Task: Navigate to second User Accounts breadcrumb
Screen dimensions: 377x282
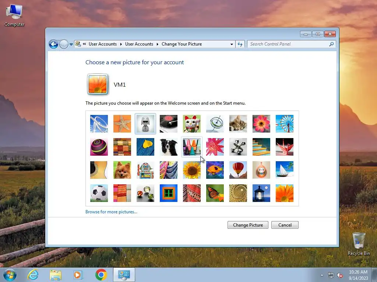Action: click(x=139, y=44)
